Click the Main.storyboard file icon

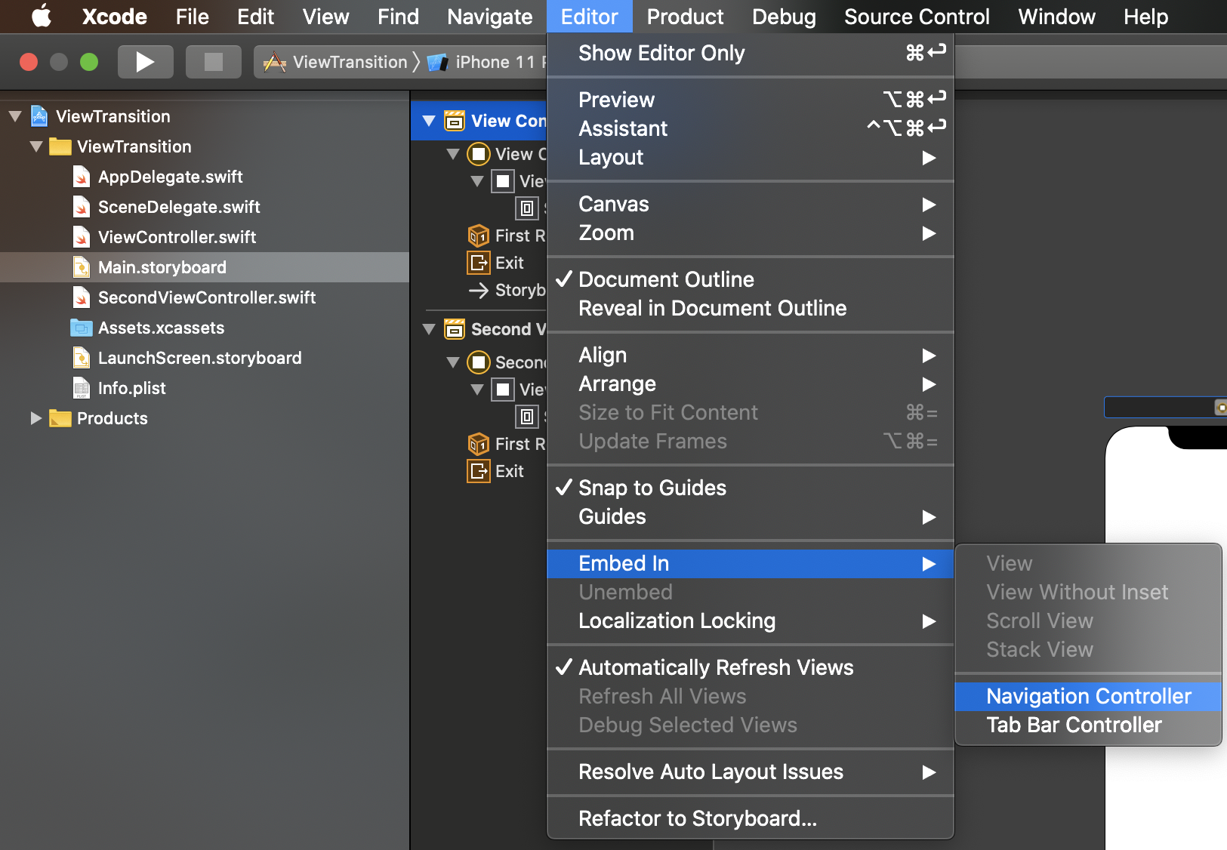click(x=82, y=267)
